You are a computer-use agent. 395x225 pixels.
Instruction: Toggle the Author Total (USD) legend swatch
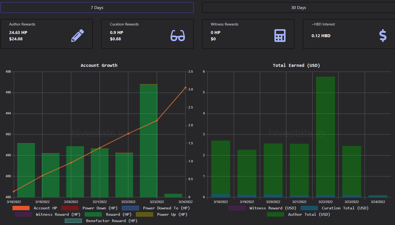coord(275,214)
